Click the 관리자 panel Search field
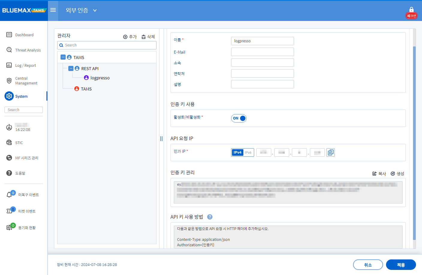This screenshot has width=422, height=275. (107, 45)
